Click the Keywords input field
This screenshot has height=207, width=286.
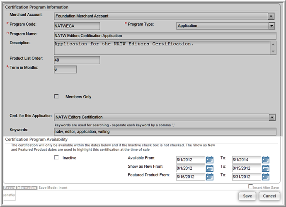click(165, 132)
